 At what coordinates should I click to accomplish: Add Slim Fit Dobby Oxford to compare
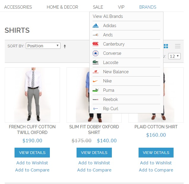(94, 170)
